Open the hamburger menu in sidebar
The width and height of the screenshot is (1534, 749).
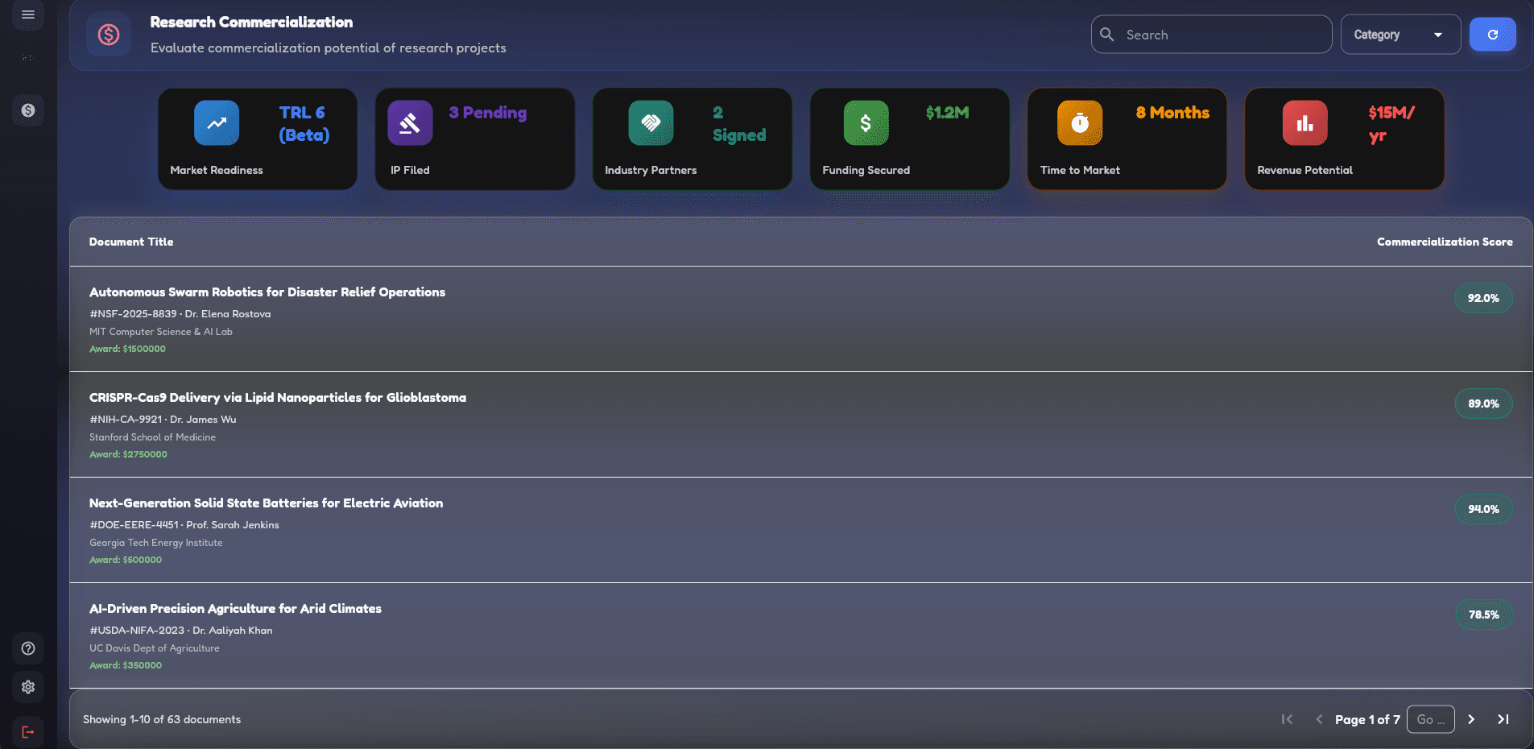tap(28, 14)
